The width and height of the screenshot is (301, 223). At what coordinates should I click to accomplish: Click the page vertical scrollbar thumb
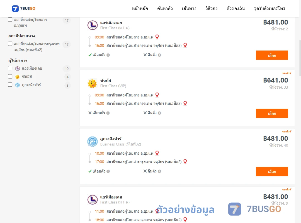(x=300, y=58)
